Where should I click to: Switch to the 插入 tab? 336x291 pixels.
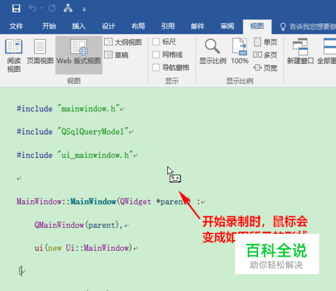tap(79, 26)
